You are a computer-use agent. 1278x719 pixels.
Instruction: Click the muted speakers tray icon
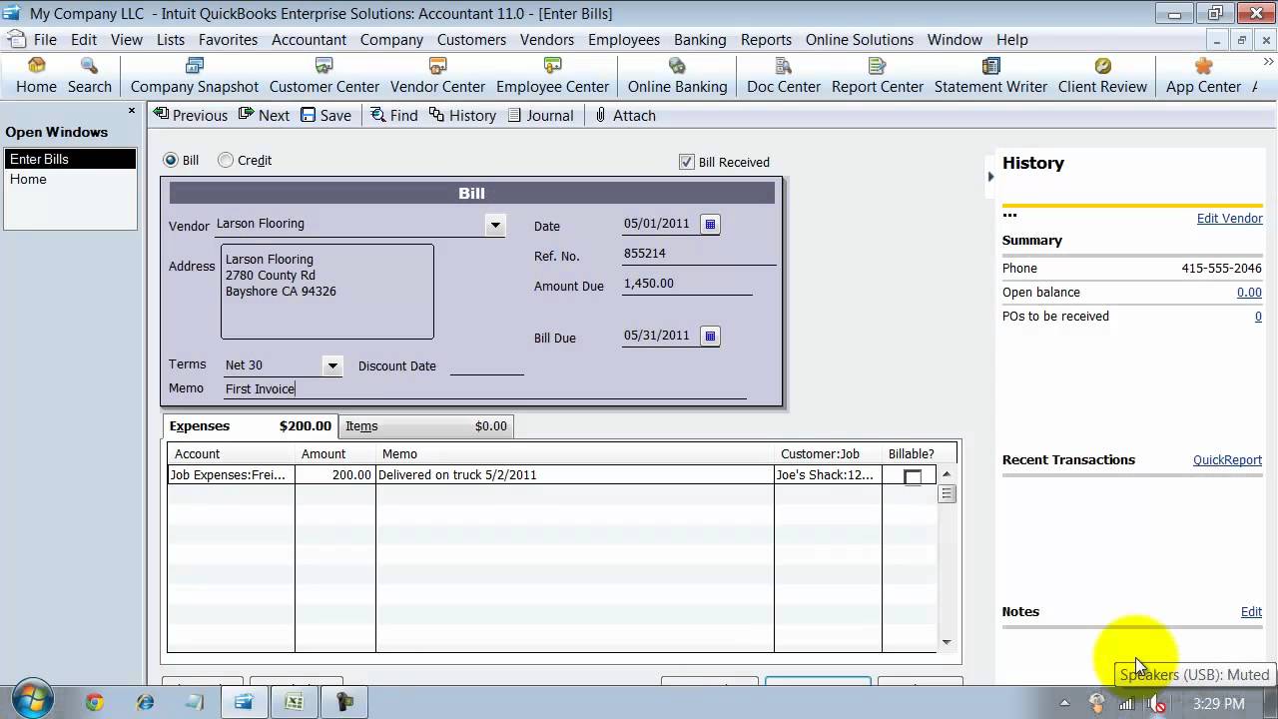coord(1155,704)
